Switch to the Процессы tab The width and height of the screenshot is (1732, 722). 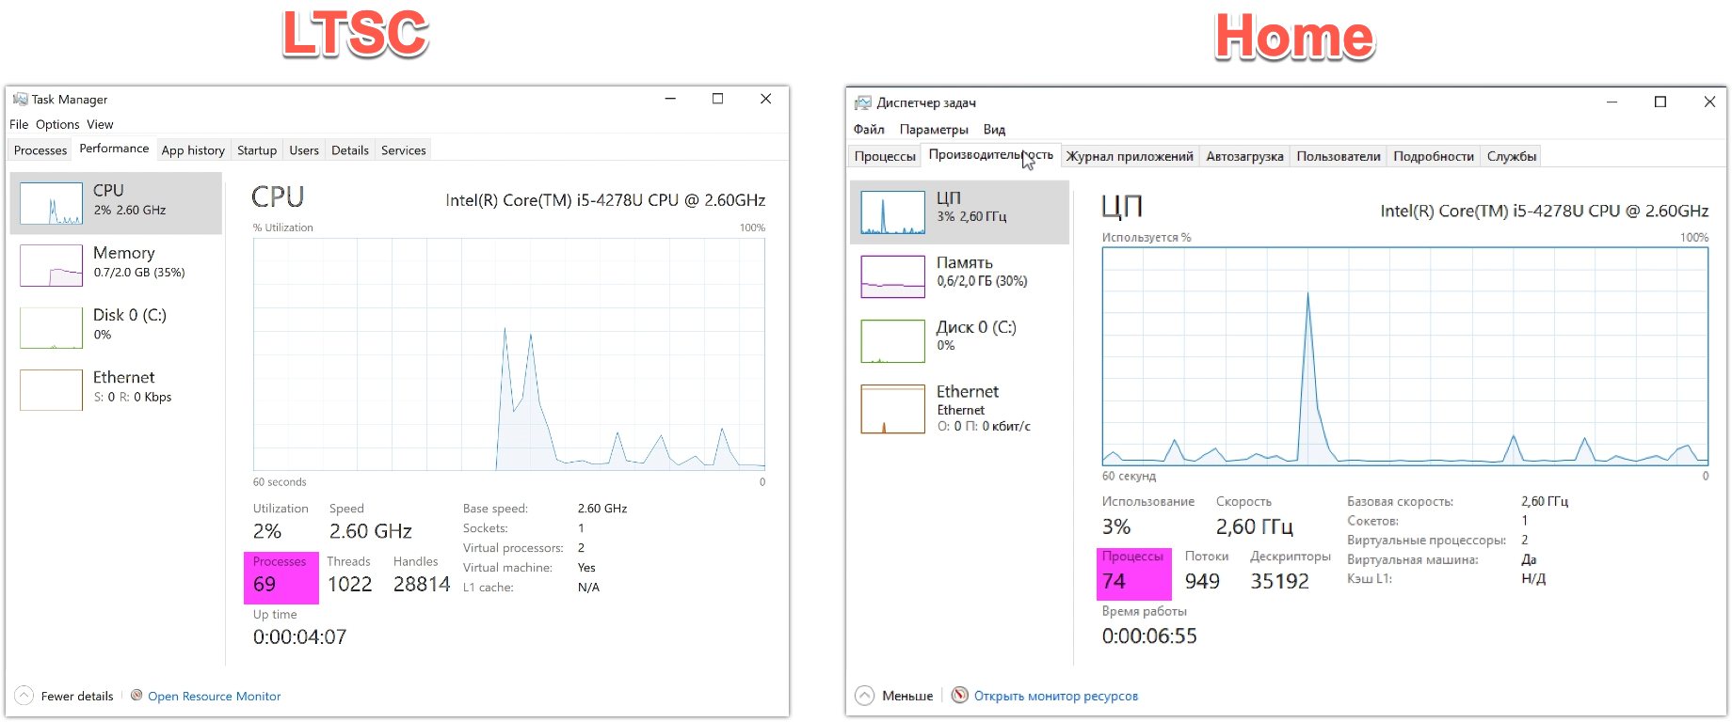(x=885, y=156)
